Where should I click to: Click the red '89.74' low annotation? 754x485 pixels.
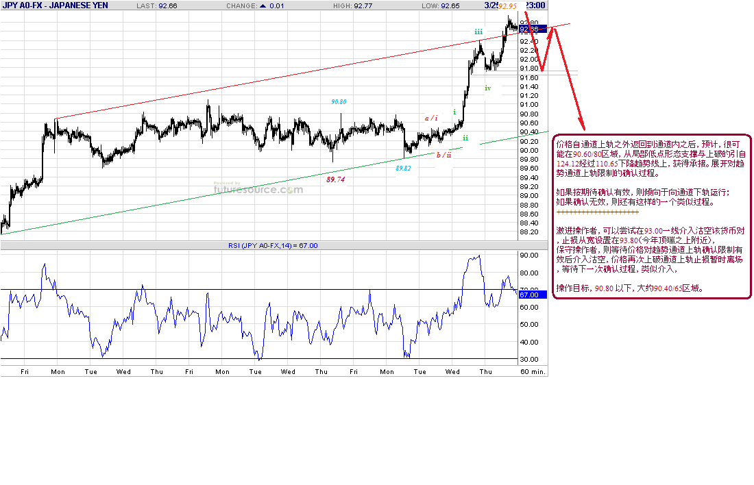(x=335, y=179)
